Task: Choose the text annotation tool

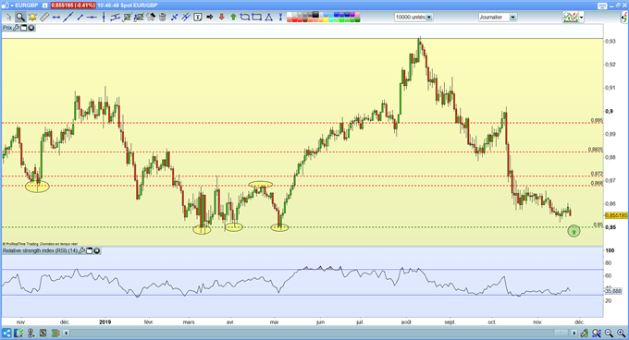Action: [198, 18]
